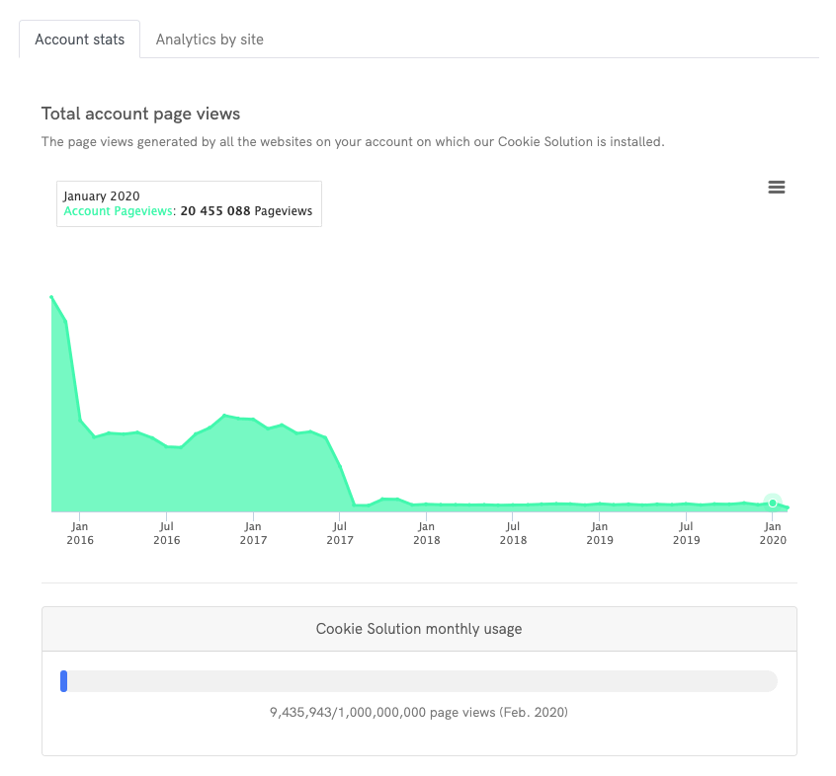Click the Cookie Solution monthly usage header

coord(418,629)
